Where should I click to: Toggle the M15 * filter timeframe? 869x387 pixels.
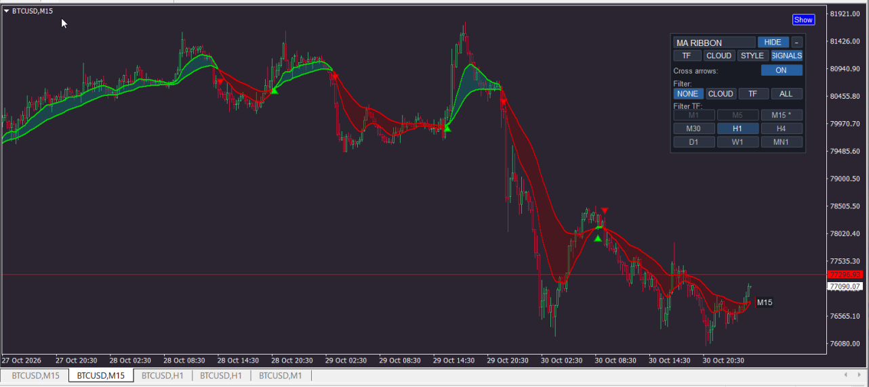(x=782, y=115)
